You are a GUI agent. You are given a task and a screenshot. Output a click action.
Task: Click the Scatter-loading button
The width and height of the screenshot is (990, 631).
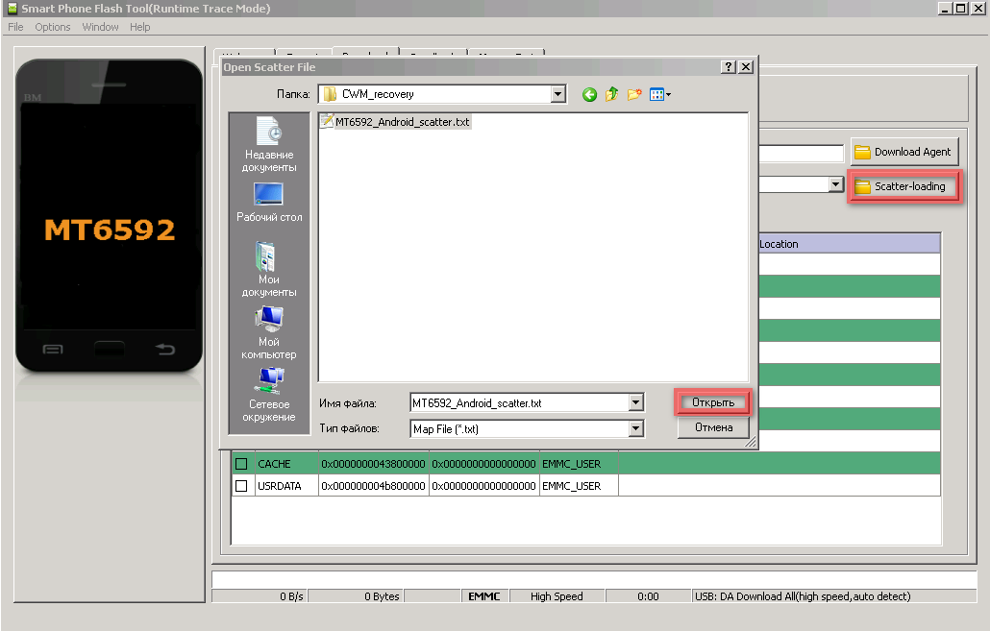(x=903, y=186)
